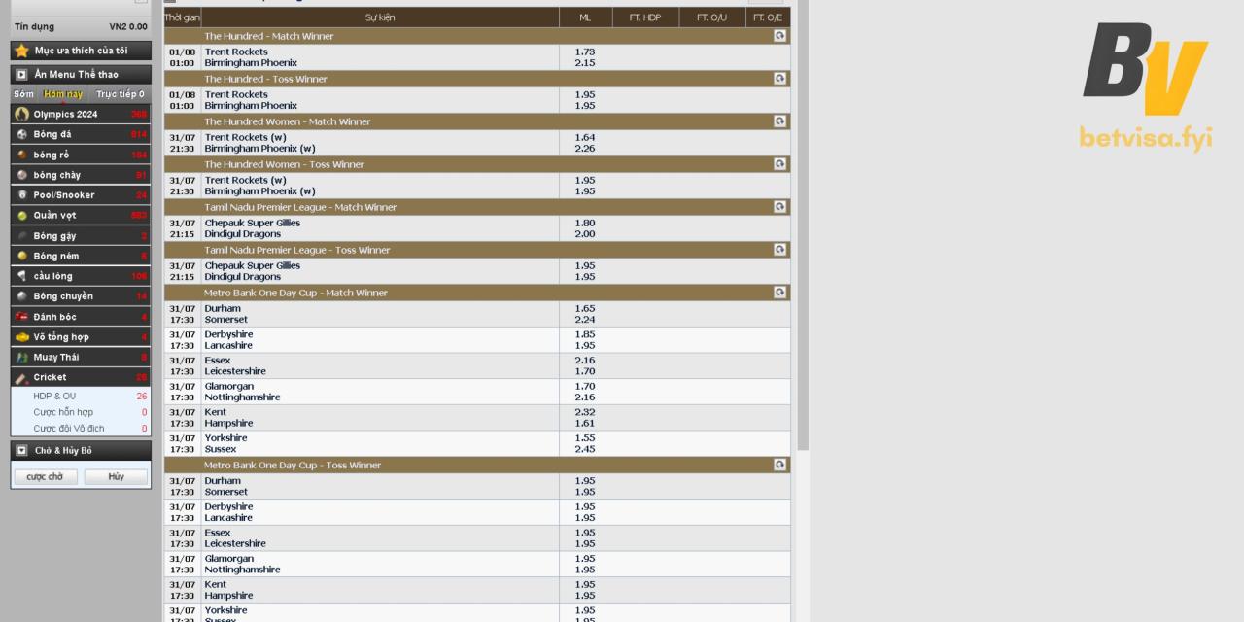
Task: Click refresh icon for Metro Bank Toss Winner
Action: tap(779, 465)
